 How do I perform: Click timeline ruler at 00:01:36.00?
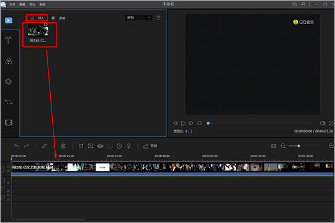pos(306,156)
